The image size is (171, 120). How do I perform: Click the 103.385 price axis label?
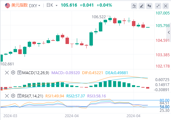tap(162, 55)
